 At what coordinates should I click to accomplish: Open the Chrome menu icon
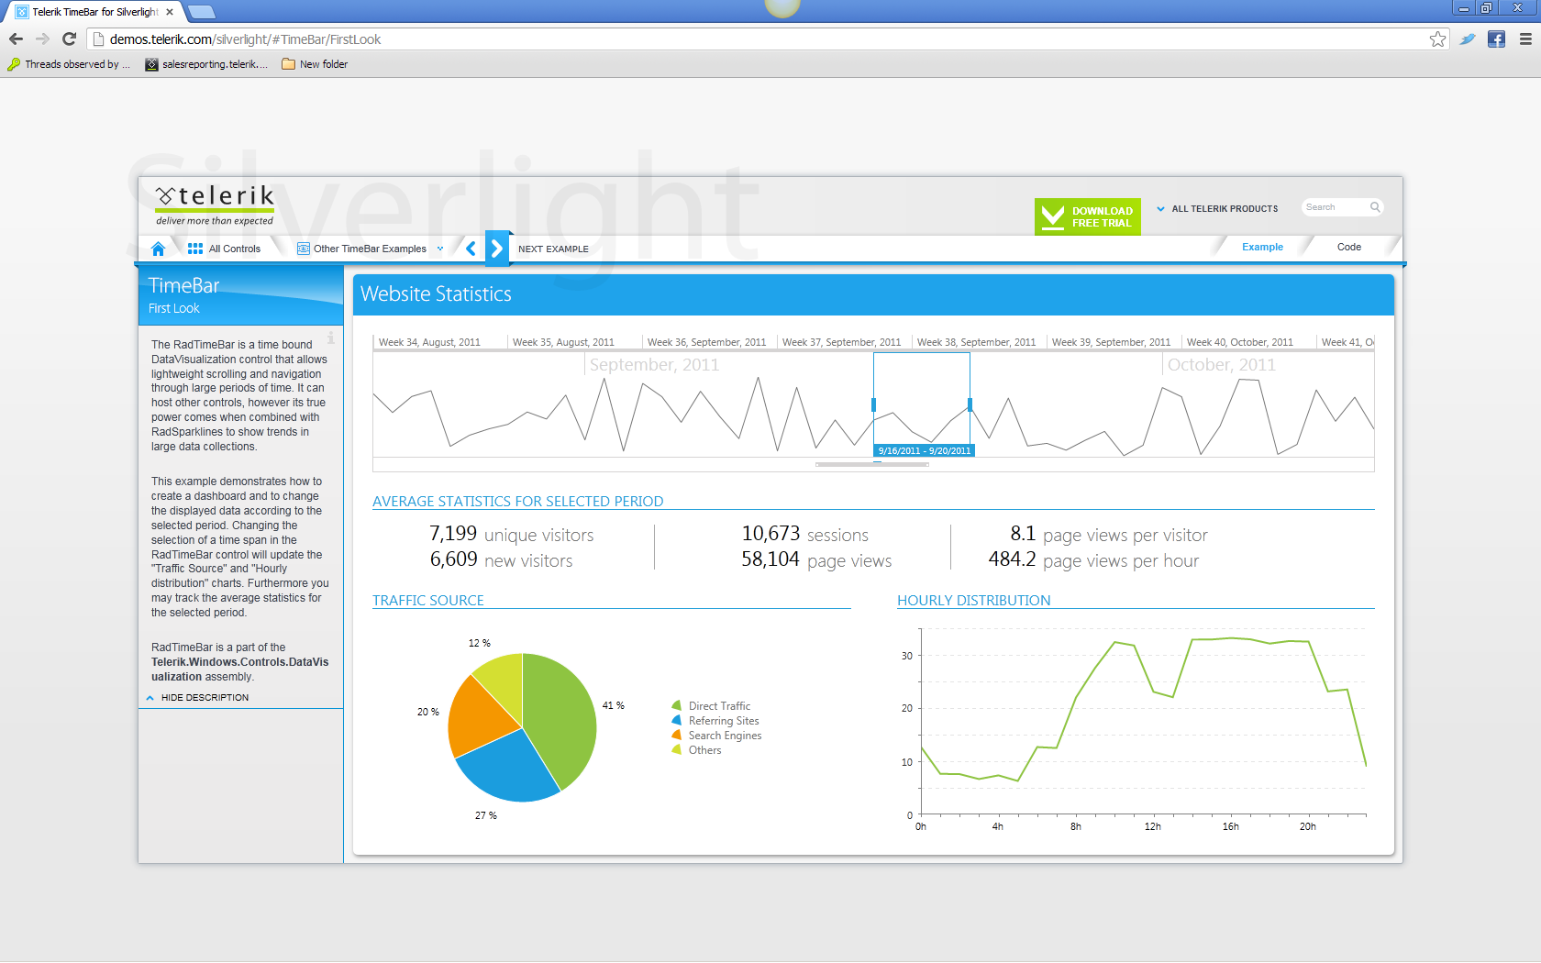tap(1525, 39)
